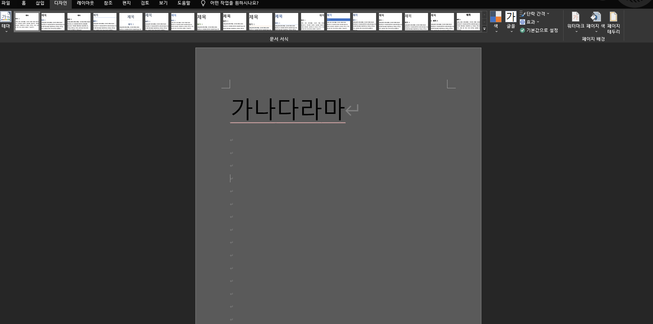Image resolution: width=653 pixels, height=324 pixels.
Task: Click the document format gallery down arrow
Action: (x=484, y=22)
